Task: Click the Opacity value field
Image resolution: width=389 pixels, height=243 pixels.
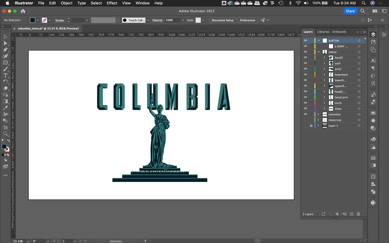Action: pyautogui.click(x=173, y=20)
